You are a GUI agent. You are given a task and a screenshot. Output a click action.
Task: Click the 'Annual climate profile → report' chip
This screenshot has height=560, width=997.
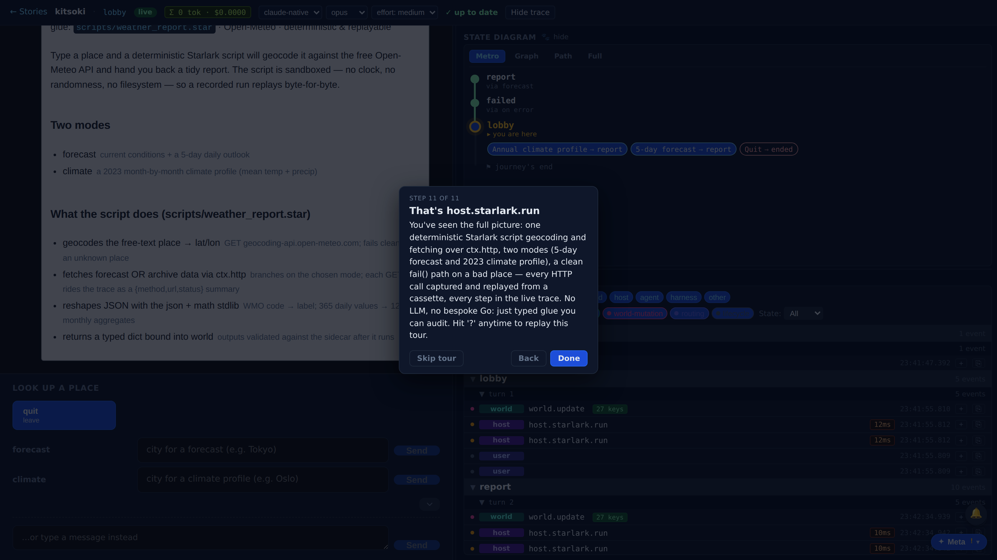(557, 149)
